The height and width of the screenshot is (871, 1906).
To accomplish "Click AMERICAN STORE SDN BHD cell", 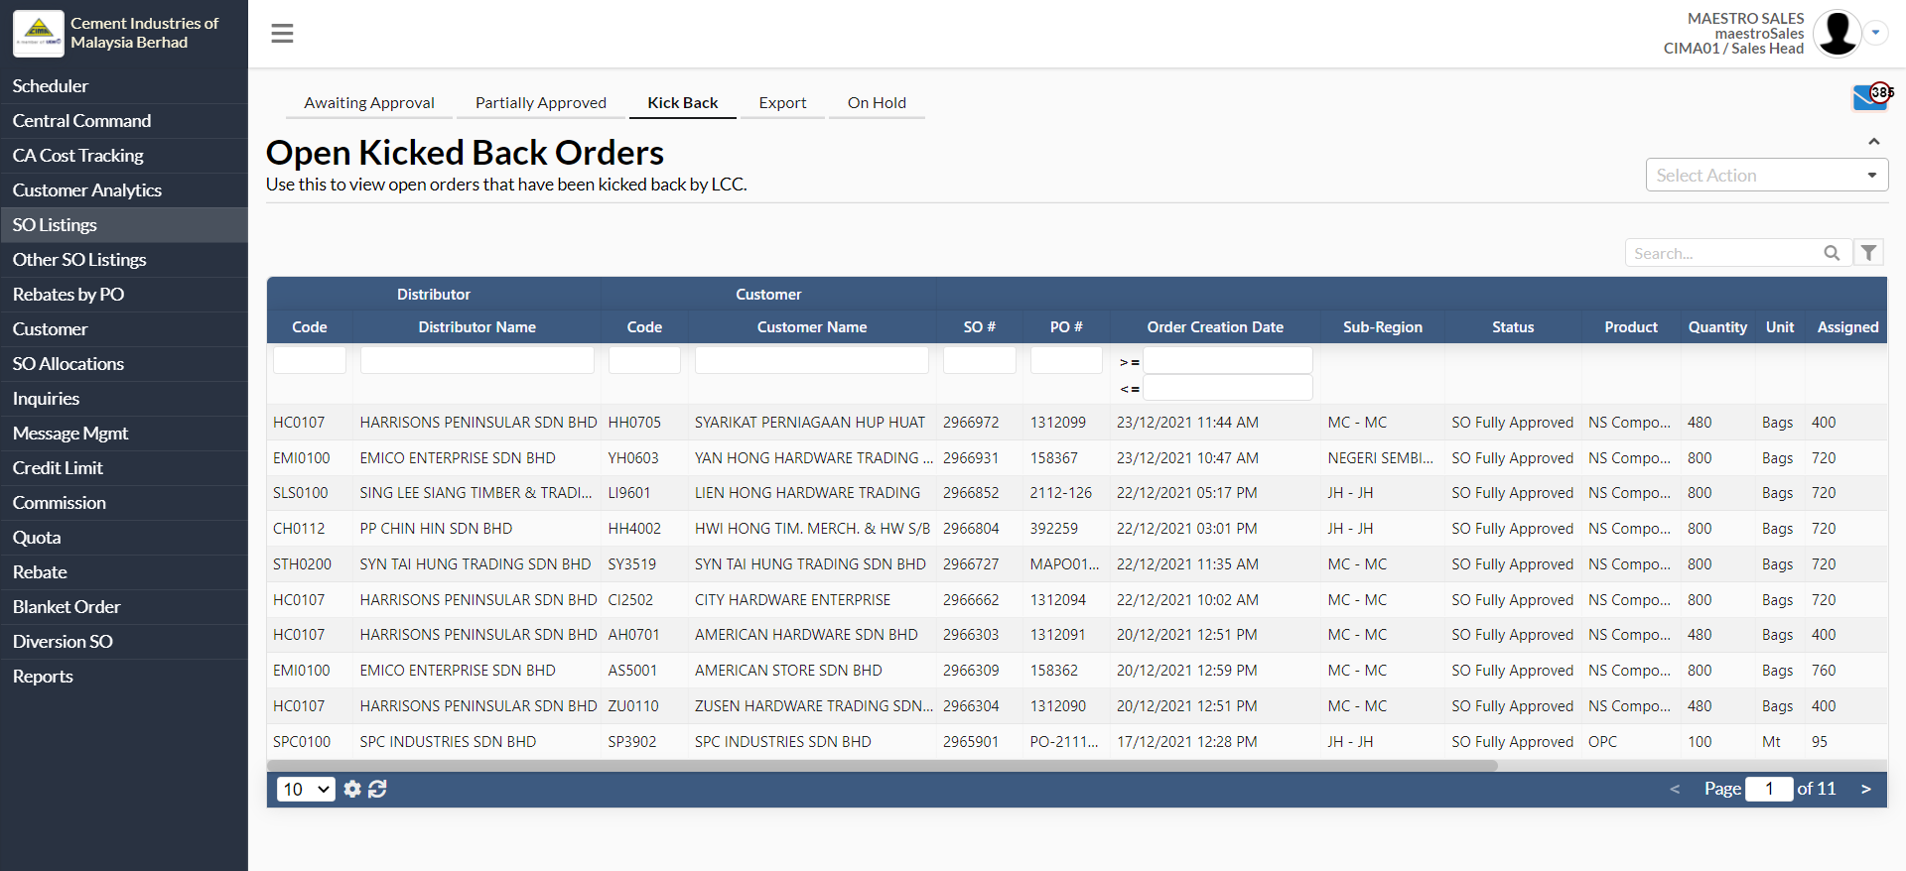I will (788, 671).
